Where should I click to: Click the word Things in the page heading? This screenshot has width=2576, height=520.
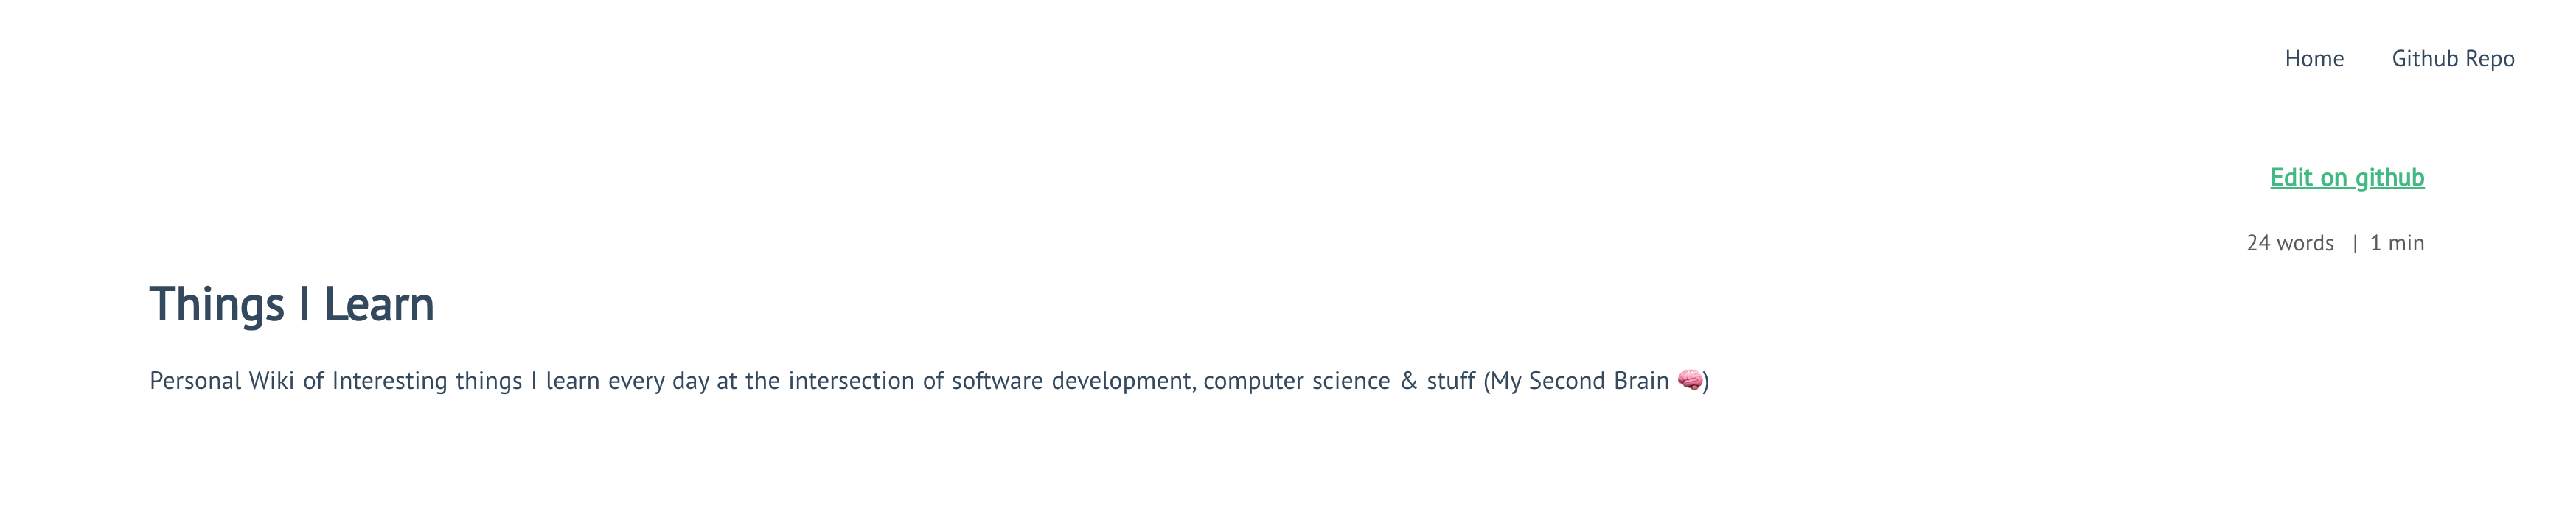click(x=217, y=304)
